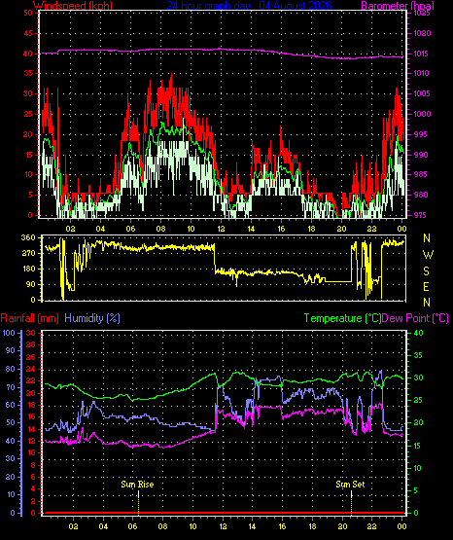The height and width of the screenshot is (540, 453).
Task: Click the "40" temperature axis value in green
Action: pos(418,333)
